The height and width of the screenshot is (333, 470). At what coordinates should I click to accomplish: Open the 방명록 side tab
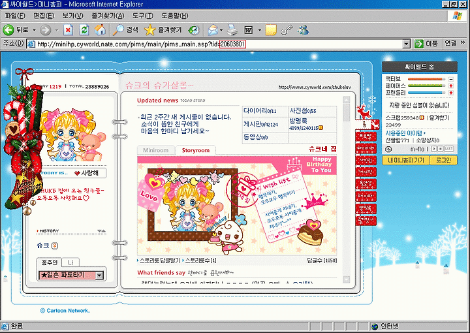(366, 208)
